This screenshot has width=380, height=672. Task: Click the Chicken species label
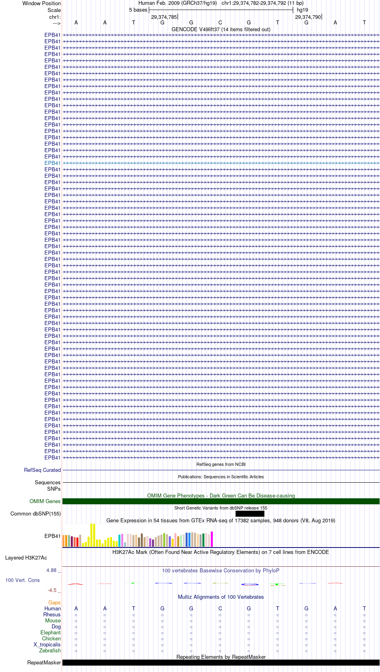[51, 638]
